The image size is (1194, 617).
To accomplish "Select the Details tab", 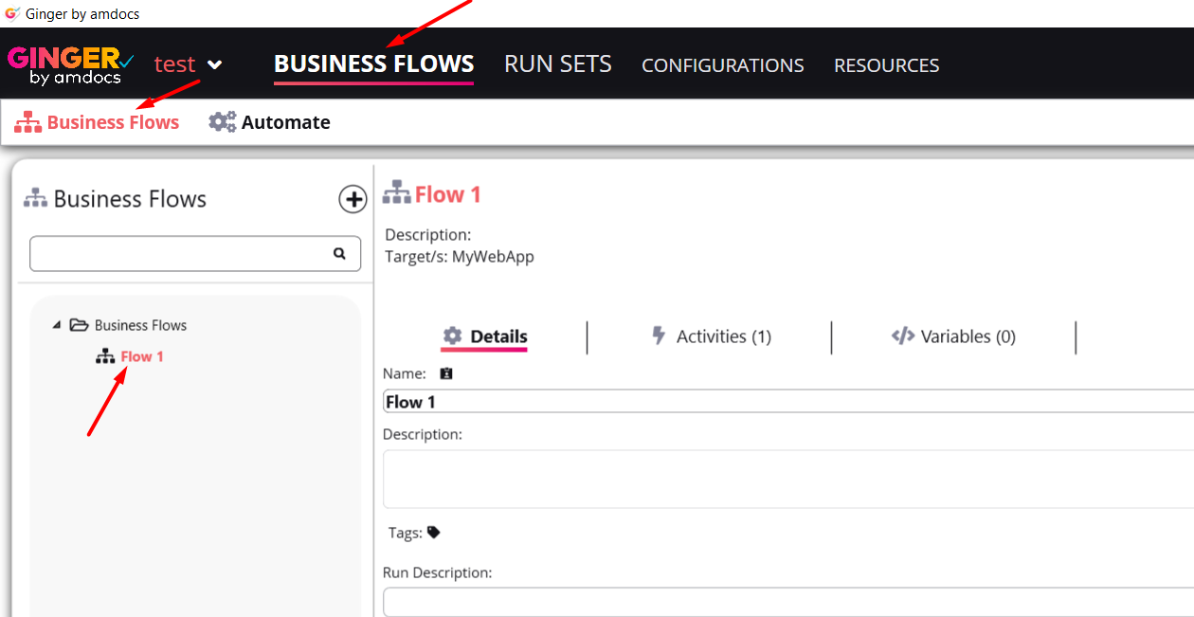I will point(485,336).
